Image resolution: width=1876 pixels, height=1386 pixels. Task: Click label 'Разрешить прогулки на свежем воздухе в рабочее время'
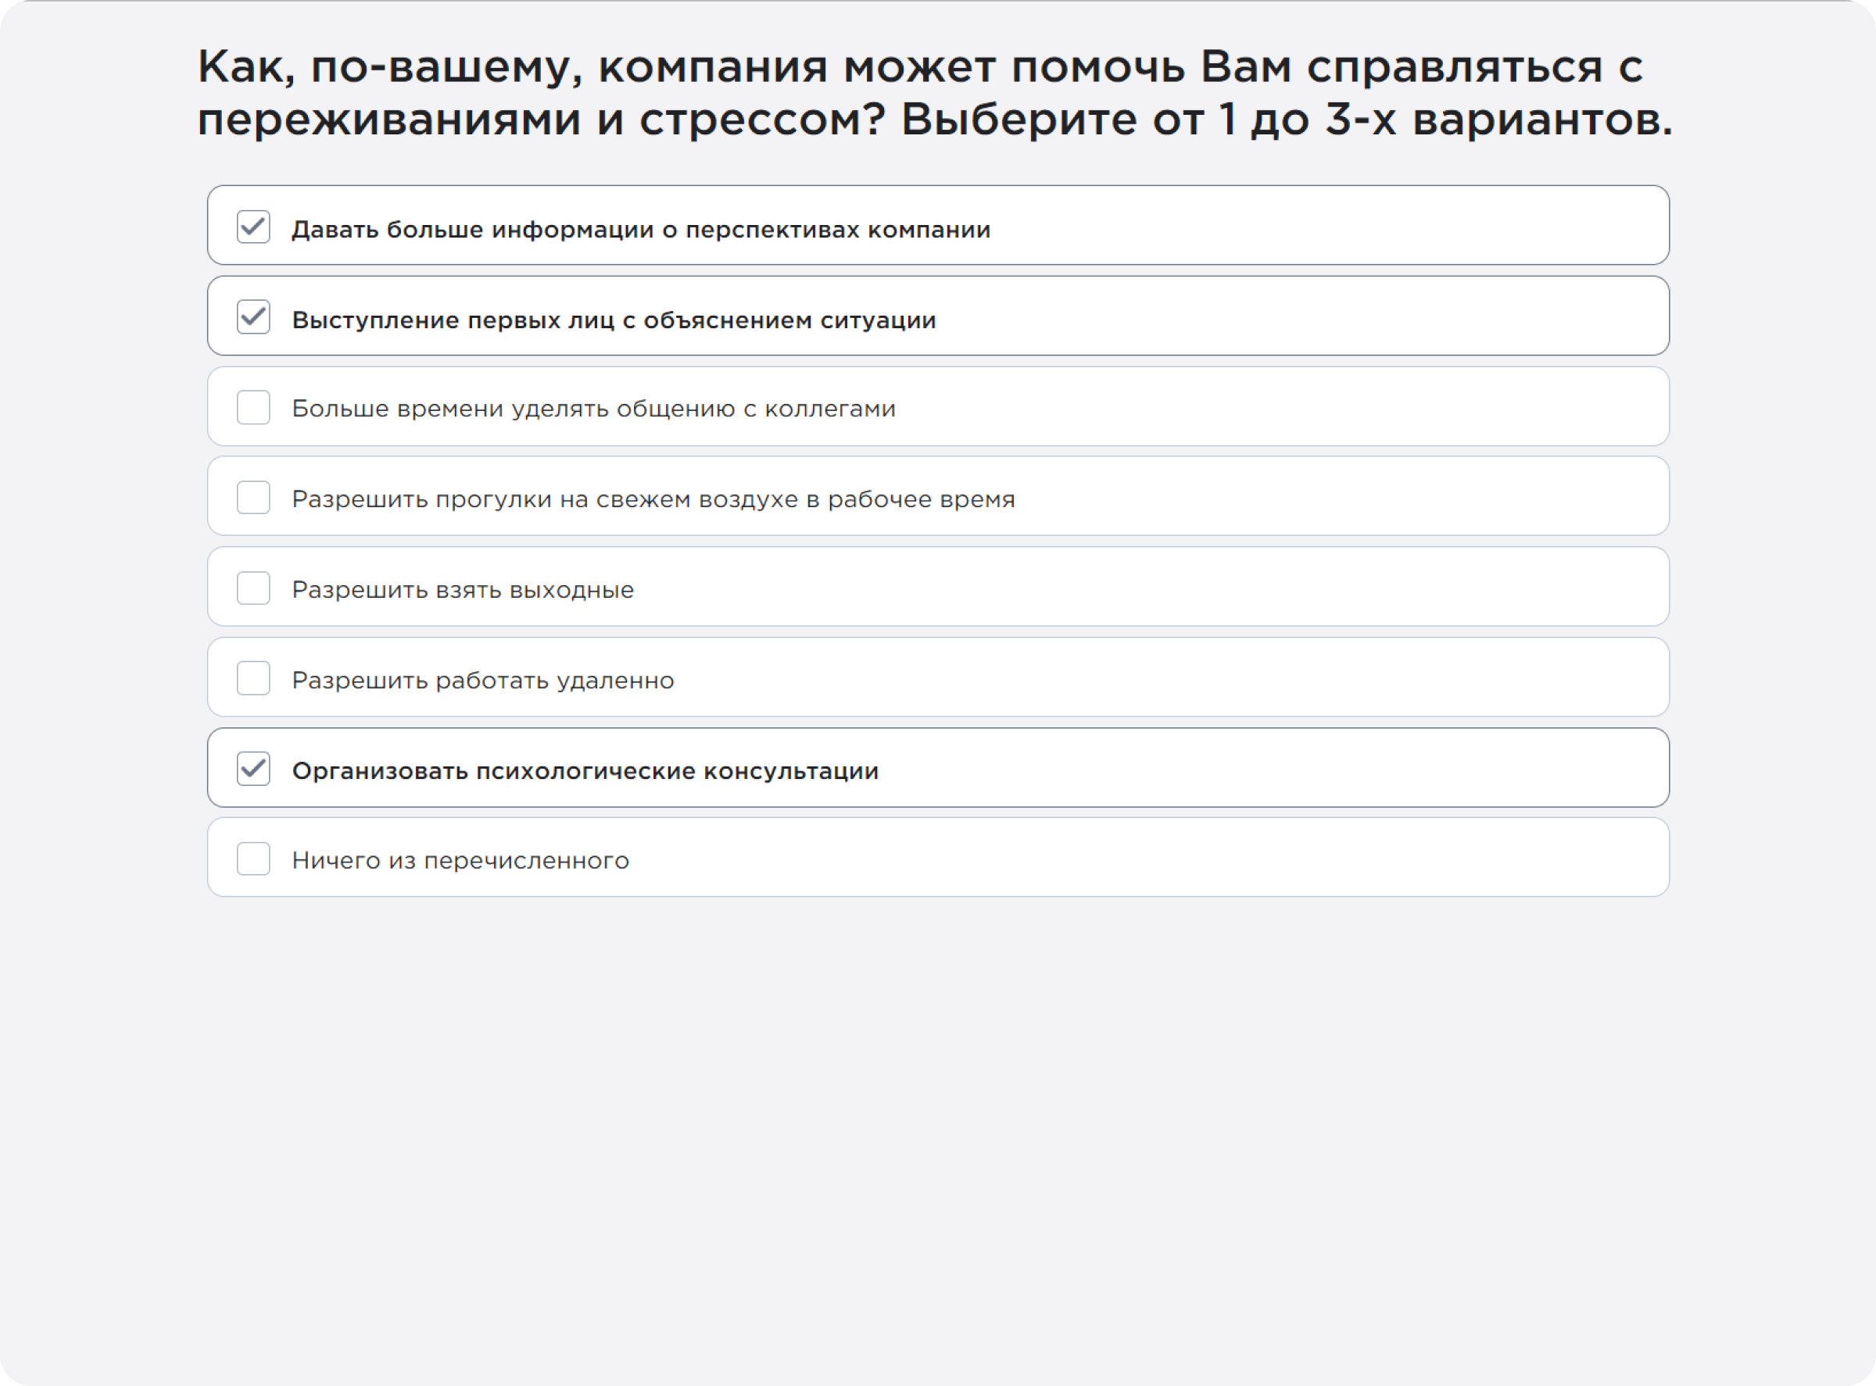point(653,499)
